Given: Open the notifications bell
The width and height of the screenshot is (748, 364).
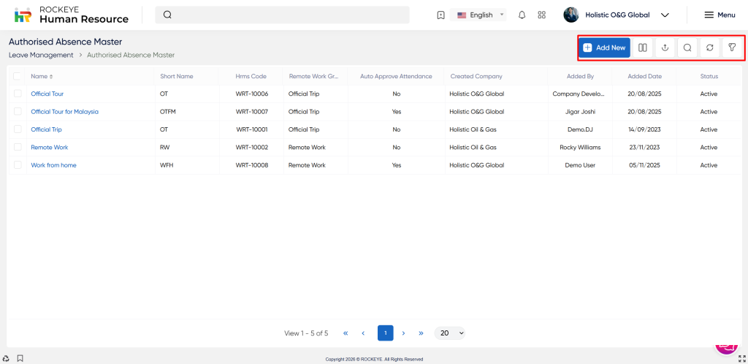Looking at the screenshot, I should [522, 15].
